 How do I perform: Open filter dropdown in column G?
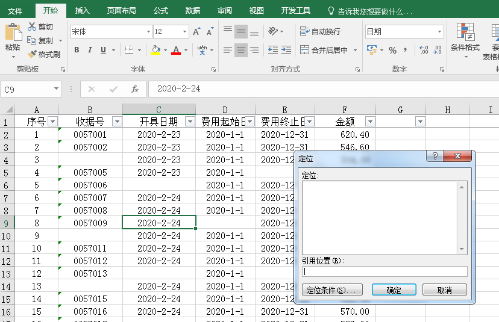(421, 122)
